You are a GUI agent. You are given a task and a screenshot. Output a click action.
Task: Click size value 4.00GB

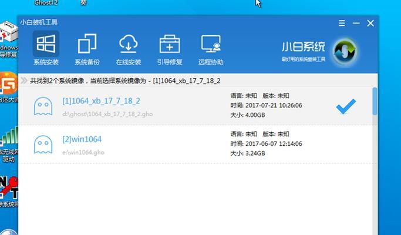(255, 115)
